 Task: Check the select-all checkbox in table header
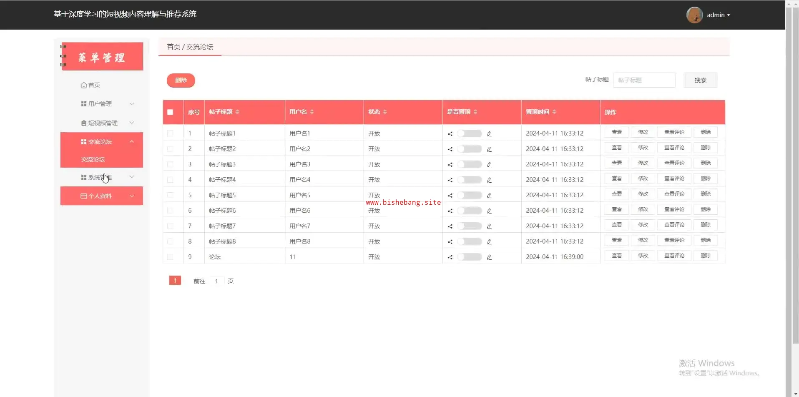[170, 112]
